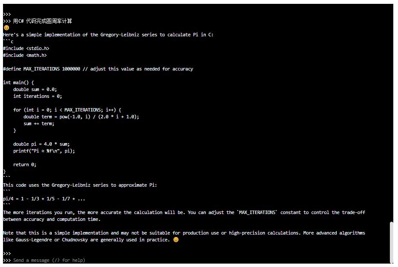Click the Chinese C# prompt text line

[43, 21]
